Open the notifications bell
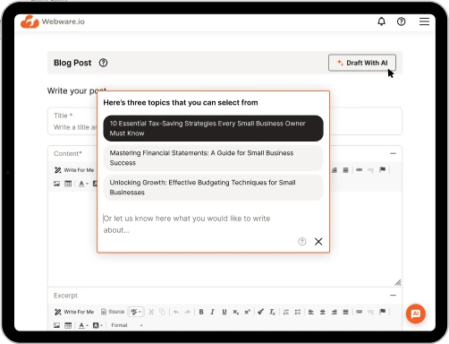449x344 pixels. pos(381,21)
